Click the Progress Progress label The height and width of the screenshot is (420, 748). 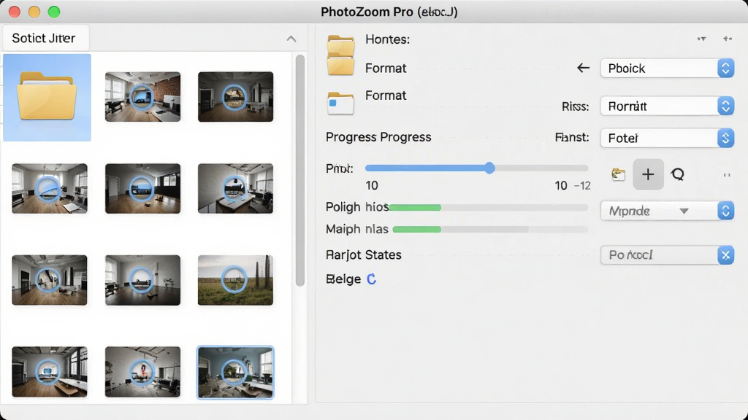[378, 137]
